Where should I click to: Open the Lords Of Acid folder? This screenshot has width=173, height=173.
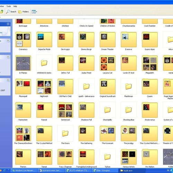129,63
